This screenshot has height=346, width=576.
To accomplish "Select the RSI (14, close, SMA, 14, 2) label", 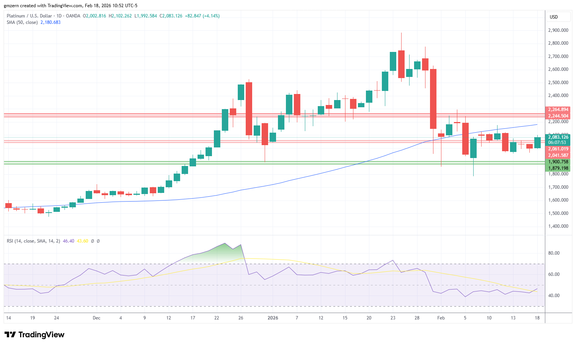I will 33,241.
